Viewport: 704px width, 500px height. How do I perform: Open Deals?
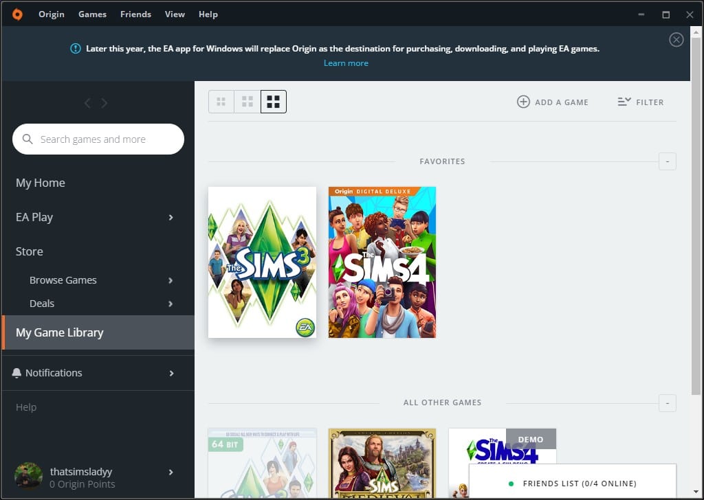tap(42, 304)
